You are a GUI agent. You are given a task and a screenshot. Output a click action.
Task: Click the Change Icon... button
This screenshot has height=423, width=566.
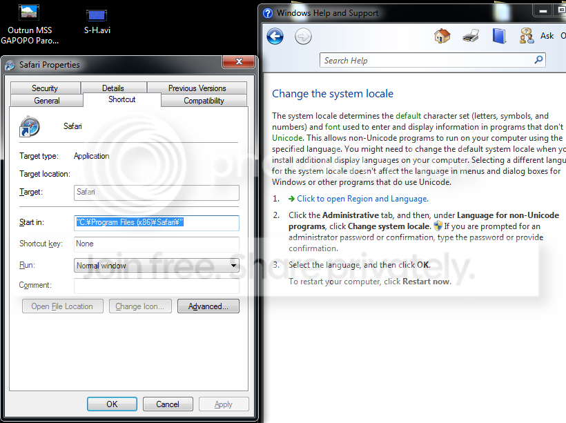click(140, 306)
